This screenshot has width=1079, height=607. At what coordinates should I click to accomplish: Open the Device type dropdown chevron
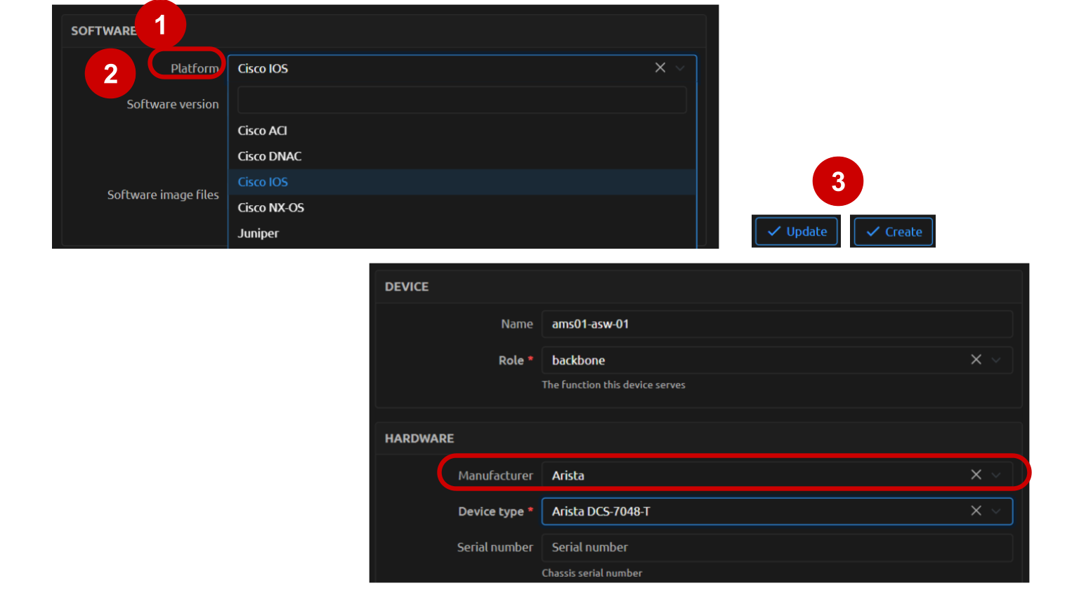(x=996, y=511)
